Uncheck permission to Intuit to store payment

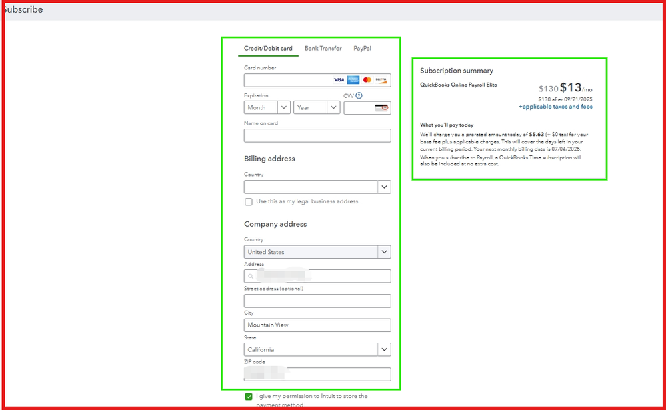pos(249,397)
